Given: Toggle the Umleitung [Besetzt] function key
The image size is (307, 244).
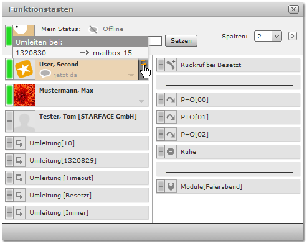Looking at the screenshot, I should pyautogui.click(x=77, y=195).
